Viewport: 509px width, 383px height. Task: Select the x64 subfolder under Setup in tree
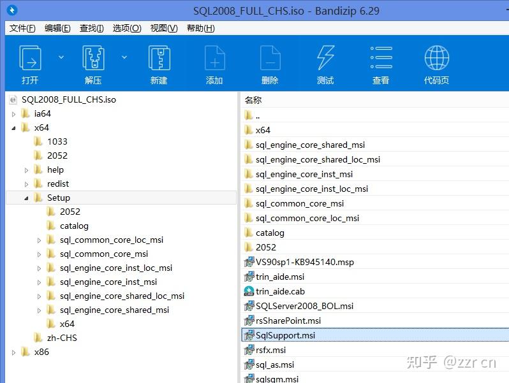(67, 324)
